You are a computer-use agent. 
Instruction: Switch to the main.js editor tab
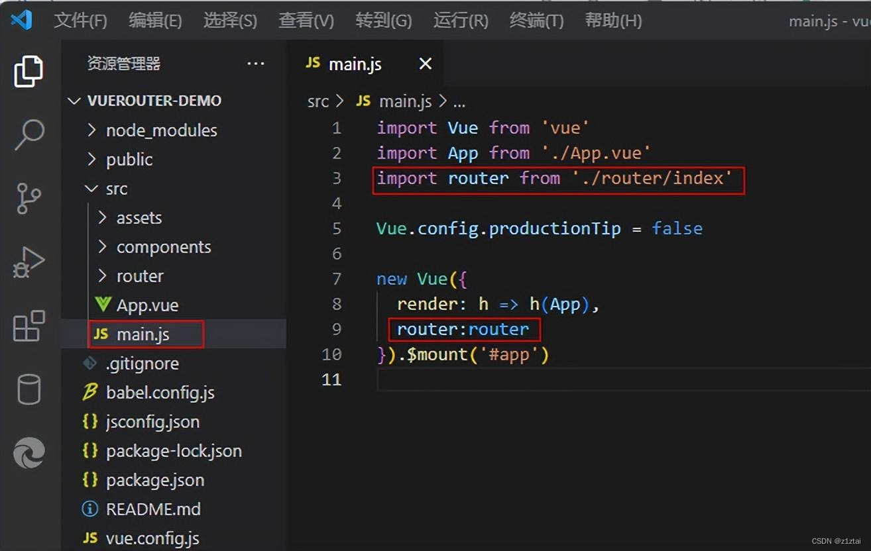[x=355, y=64]
